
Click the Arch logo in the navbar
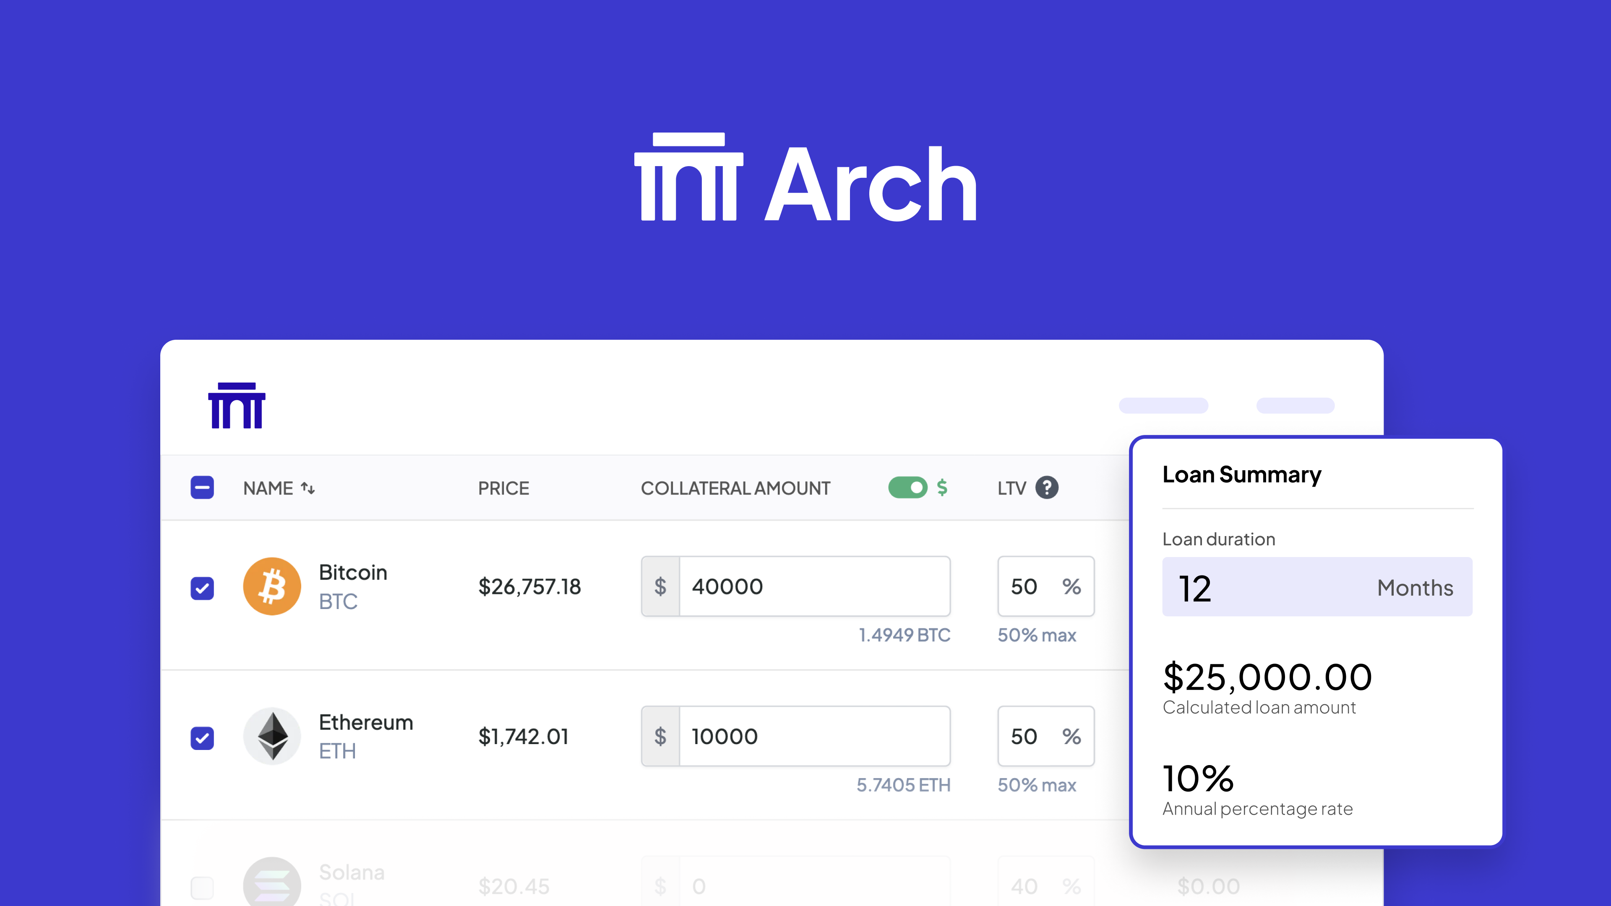point(236,405)
